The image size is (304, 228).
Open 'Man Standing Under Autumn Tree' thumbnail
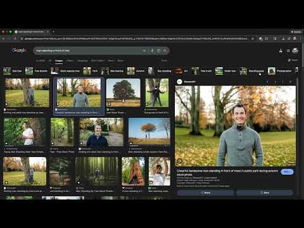[x=149, y=132]
